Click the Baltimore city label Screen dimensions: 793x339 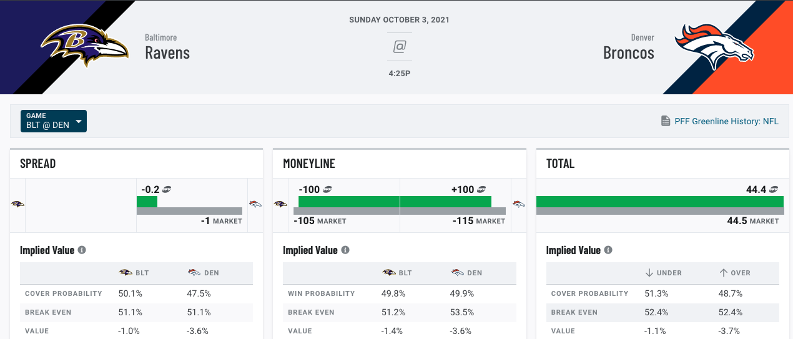click(160, 37)
